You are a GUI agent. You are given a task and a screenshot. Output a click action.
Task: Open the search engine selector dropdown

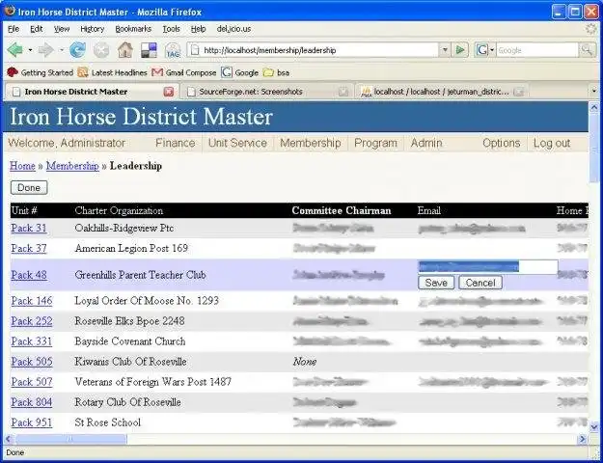[x=485, y=50]
